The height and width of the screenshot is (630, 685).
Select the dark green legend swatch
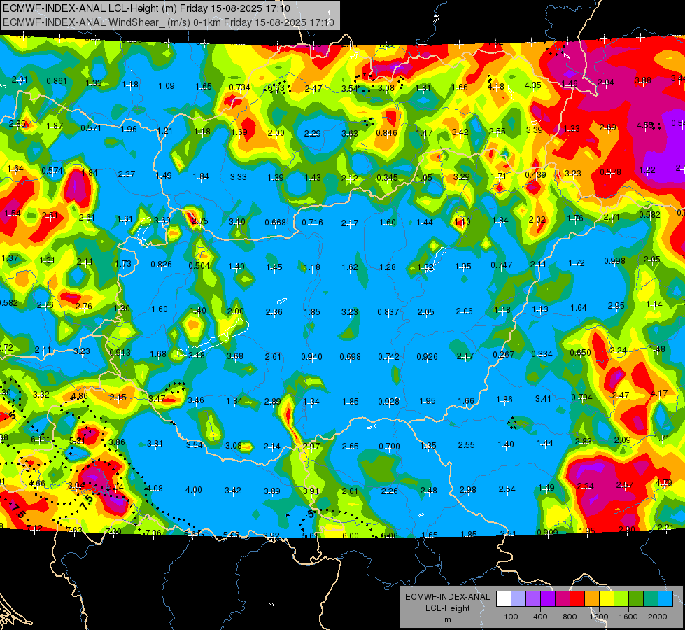635,599
